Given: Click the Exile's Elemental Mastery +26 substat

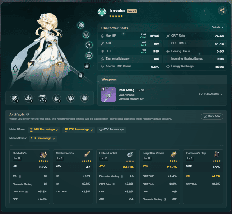Looking at the screenshot, I should (116, 176).
